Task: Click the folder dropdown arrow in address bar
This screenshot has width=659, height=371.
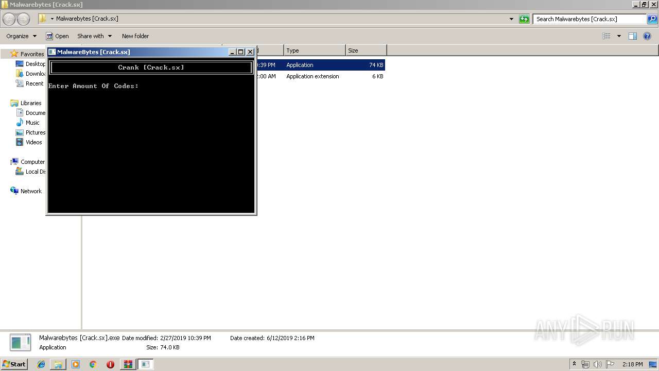Action: click(x=52, y=19)
